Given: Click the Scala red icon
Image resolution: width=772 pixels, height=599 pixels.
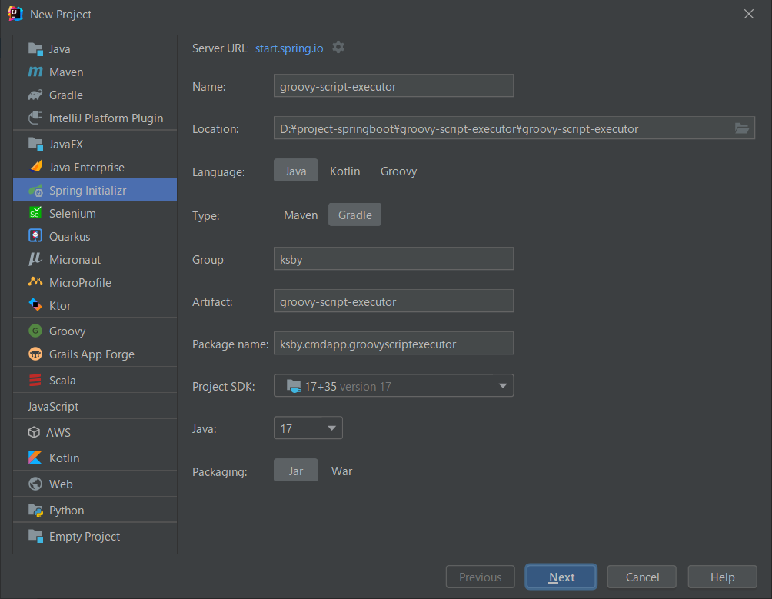Looking at the screenshot, I should tap(35, 380).
